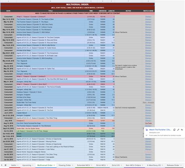Select 'Agents of S.H.I.E.L.D. Season 6 Episode 7' cell
Image resolution: width=185 pixels, height=168 pixels.
[50, 160]
